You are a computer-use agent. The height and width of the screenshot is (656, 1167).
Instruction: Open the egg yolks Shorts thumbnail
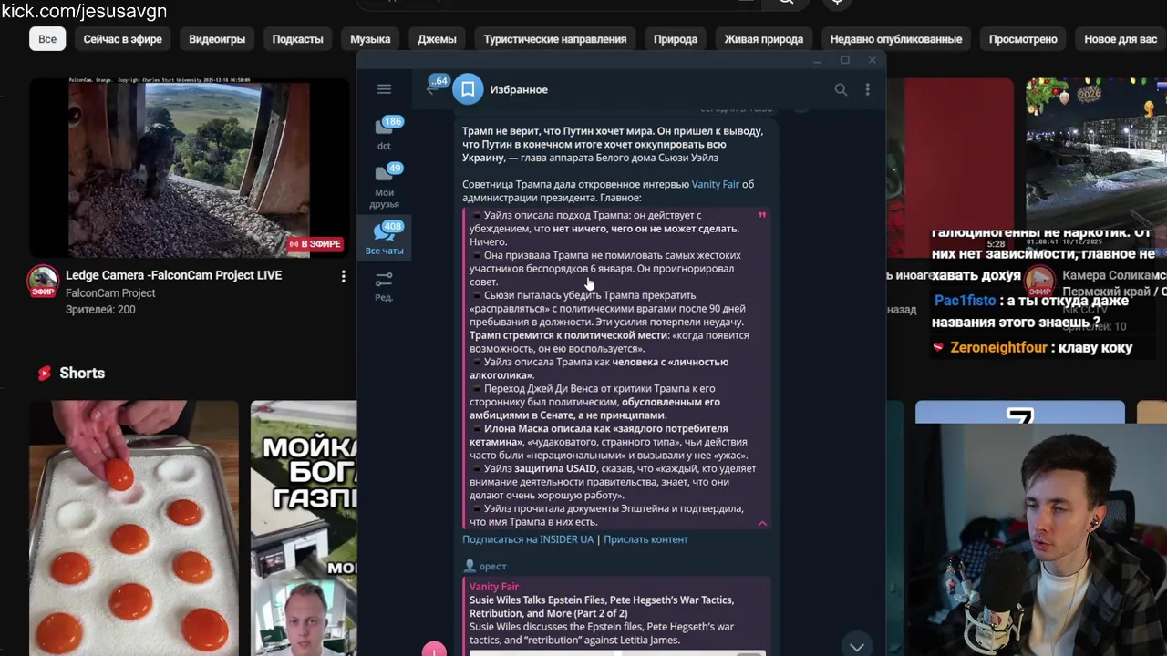(133, 528)
